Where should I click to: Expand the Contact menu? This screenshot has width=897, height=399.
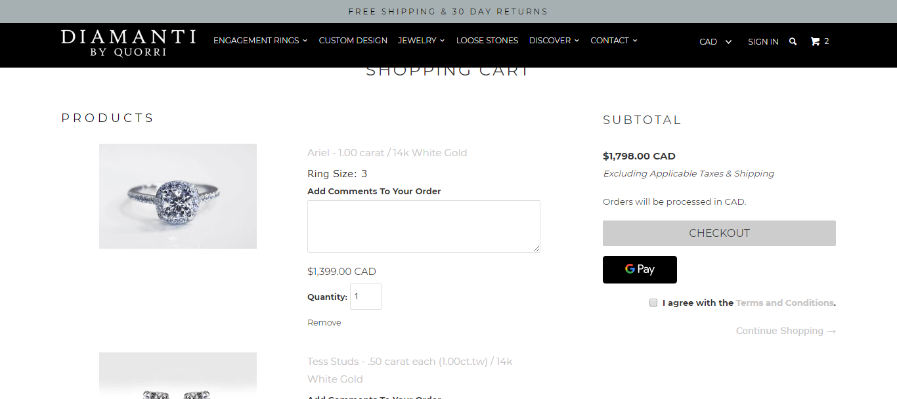613,41
